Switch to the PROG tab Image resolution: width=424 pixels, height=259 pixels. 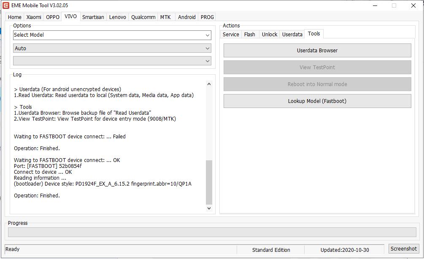[207, 17]
